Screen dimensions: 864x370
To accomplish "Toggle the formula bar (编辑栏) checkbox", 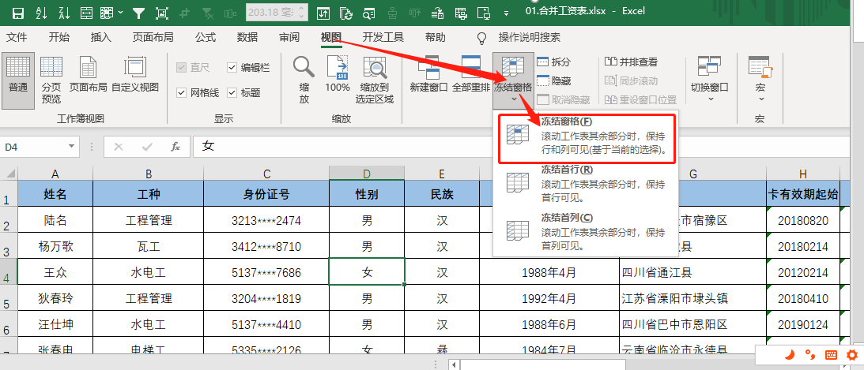I will 232,68.
